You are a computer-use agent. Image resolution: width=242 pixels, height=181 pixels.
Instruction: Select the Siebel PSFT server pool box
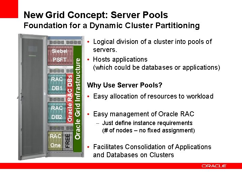click(x=60, y=55)
